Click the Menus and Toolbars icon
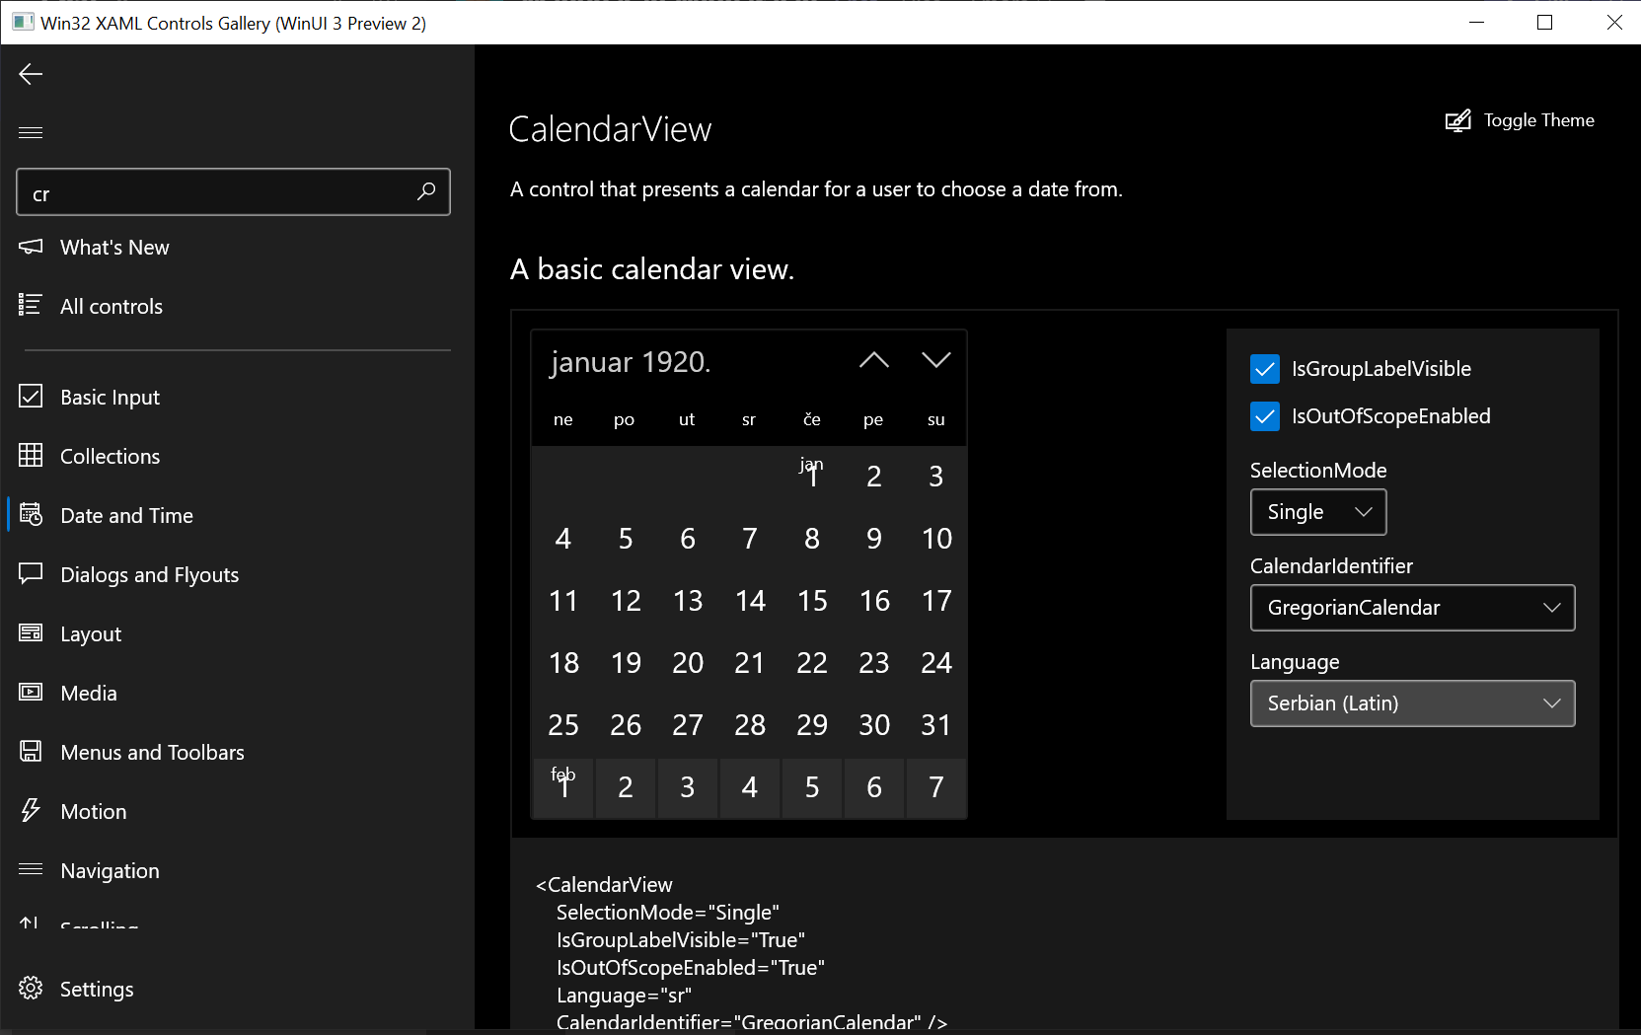This screenshot has height=1035, width=1641. (31, 751)
